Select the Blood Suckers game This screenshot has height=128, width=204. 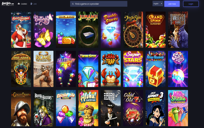pyautogui.click(x=43, y=108)
